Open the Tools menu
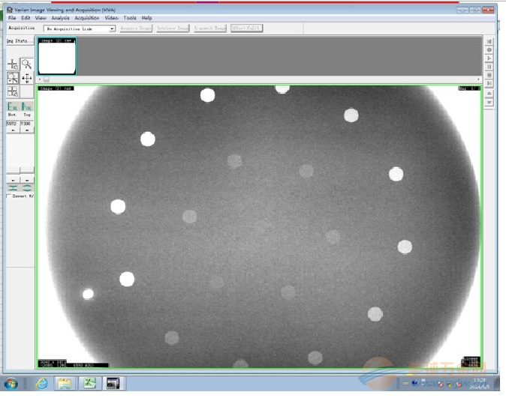 tap(130, 18)
